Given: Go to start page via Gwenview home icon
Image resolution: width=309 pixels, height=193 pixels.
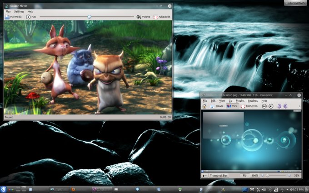Looking at the screenshot, I should [x=204, y=106].
